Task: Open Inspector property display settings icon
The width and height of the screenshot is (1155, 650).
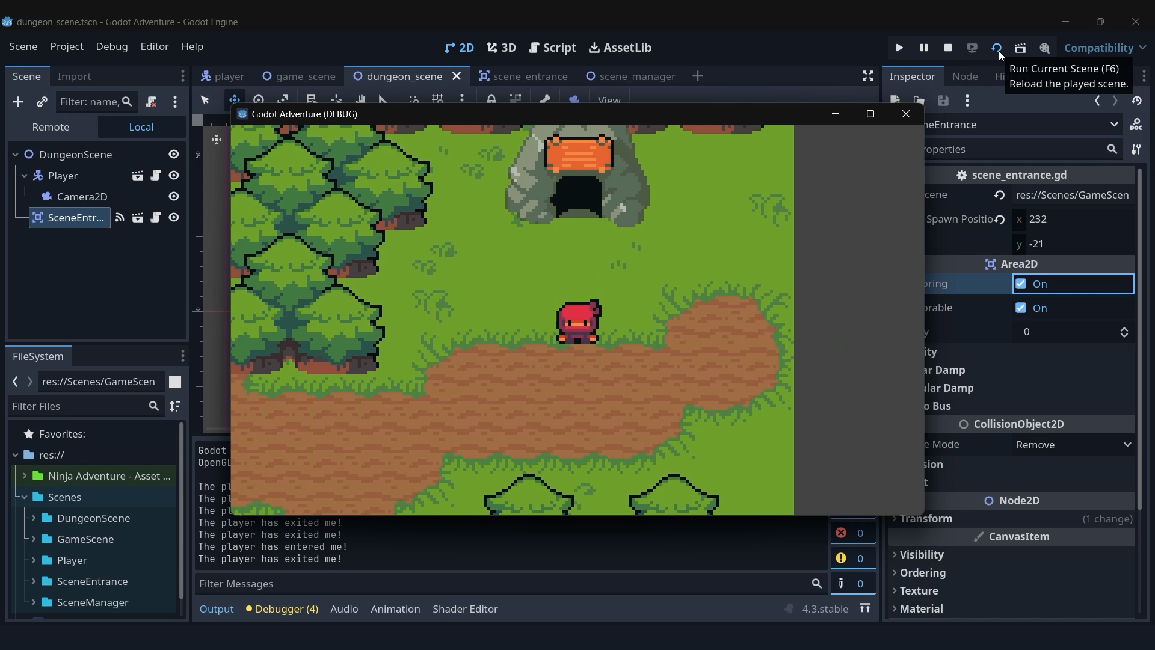Action: pos(1136,149)
